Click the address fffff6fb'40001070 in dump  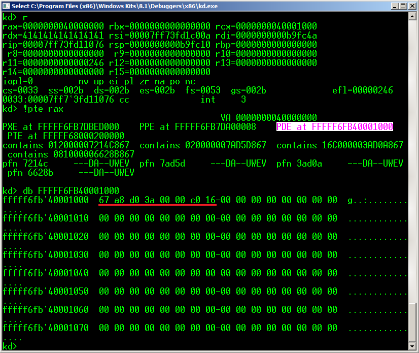pyautogui.click(x=46, y=328)
